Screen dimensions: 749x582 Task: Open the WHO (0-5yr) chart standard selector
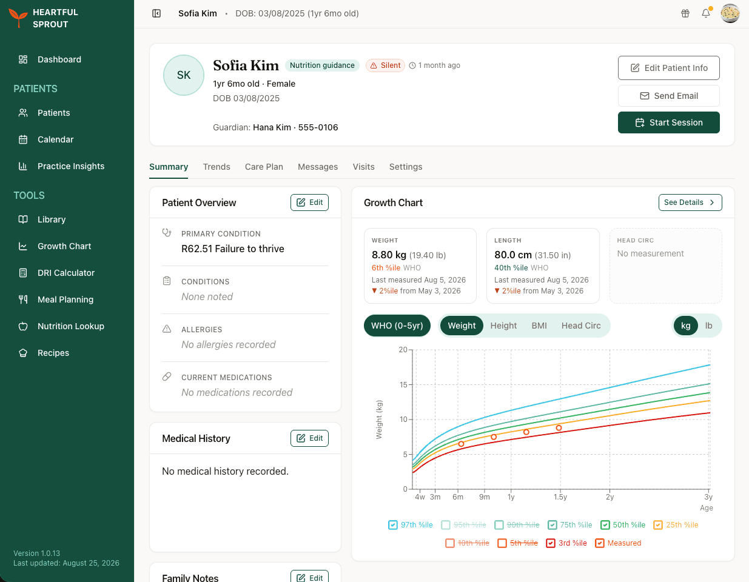coord(397,326)
